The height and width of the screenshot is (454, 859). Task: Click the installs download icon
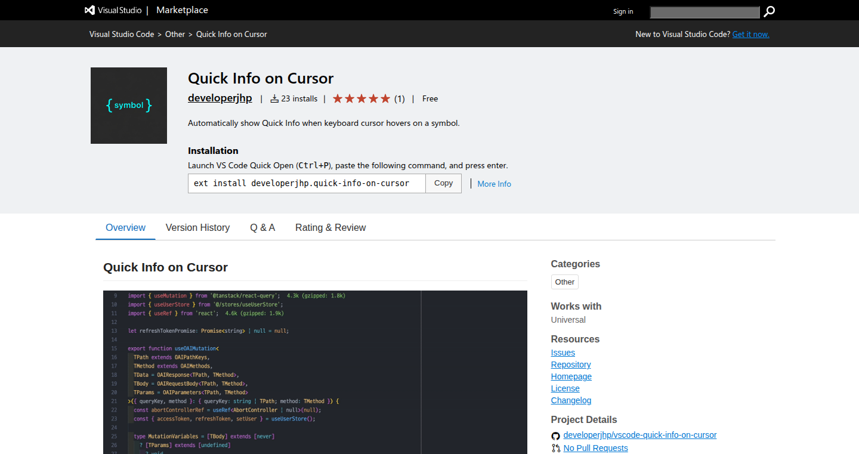[274, 98]
